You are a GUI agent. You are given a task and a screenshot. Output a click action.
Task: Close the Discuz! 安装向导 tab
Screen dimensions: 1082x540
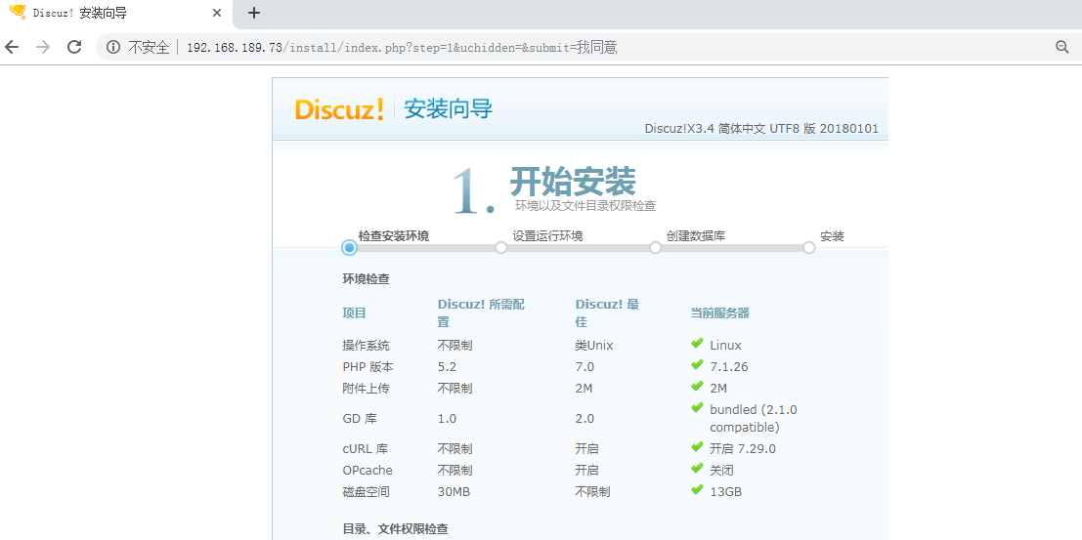point(217,13)
